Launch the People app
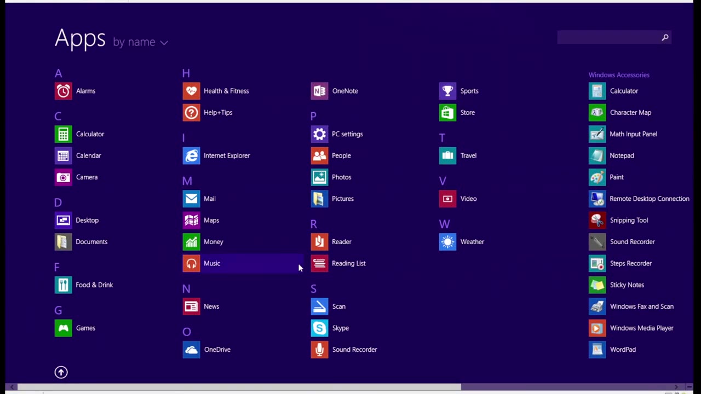701x394 pixels. click(x=319, y=155)
